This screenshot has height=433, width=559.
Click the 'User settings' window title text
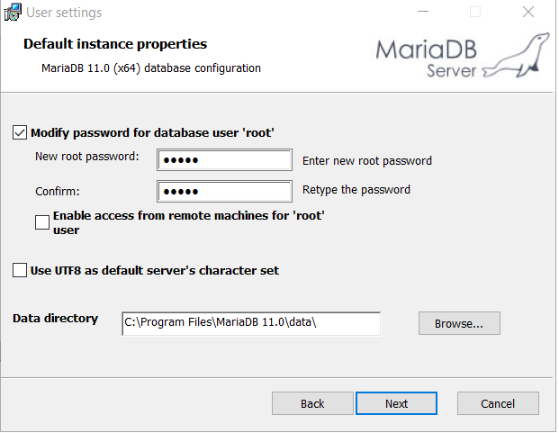64,13
